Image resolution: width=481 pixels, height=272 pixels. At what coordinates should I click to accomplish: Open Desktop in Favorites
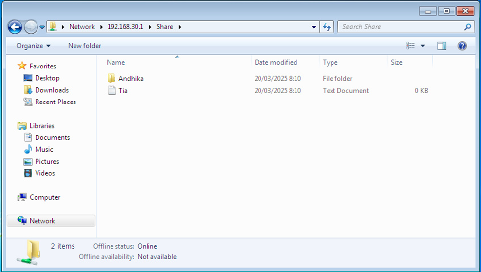tap(47, 78)
